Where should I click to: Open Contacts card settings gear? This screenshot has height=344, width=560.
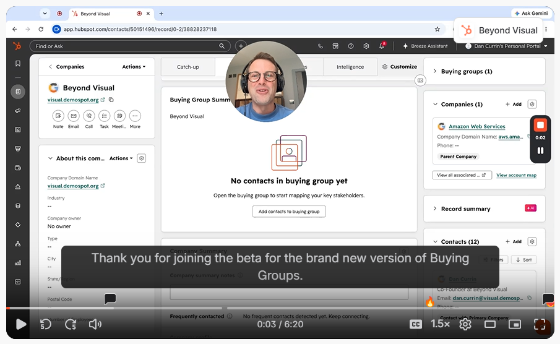pos(532,242)
